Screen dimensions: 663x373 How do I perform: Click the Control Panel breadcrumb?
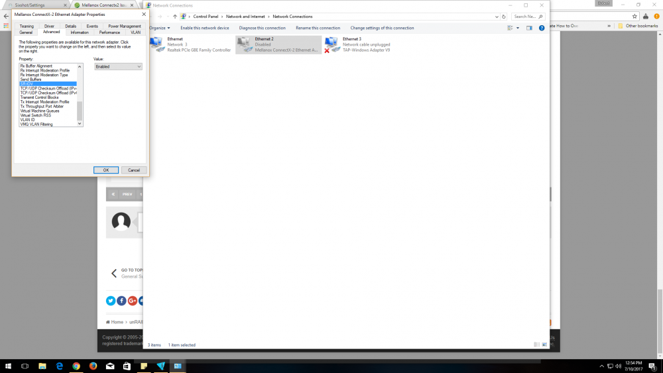206,17
